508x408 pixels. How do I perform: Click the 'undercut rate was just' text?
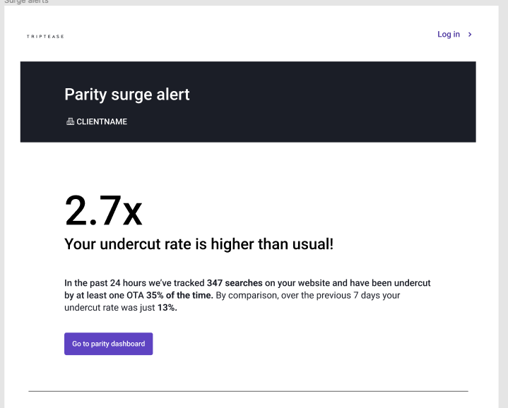110,308
